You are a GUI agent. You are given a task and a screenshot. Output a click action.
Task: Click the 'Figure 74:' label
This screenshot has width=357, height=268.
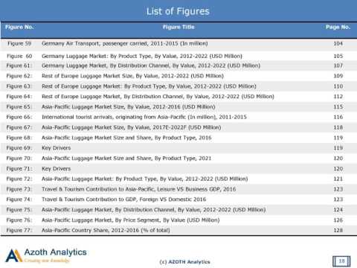tap(19, 200)
